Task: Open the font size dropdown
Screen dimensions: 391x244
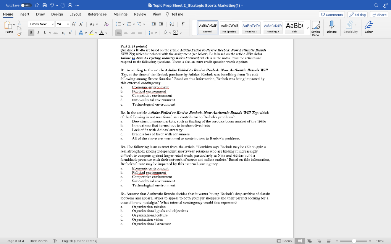Action: 68,24
